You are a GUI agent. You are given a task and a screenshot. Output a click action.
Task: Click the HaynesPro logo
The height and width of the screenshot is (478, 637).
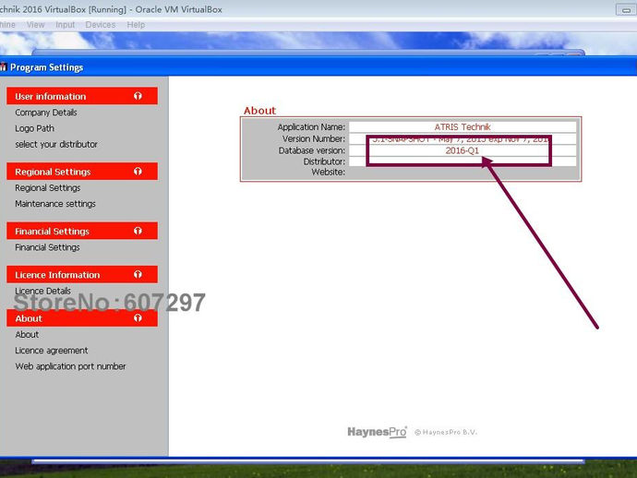tap(377, 432)
